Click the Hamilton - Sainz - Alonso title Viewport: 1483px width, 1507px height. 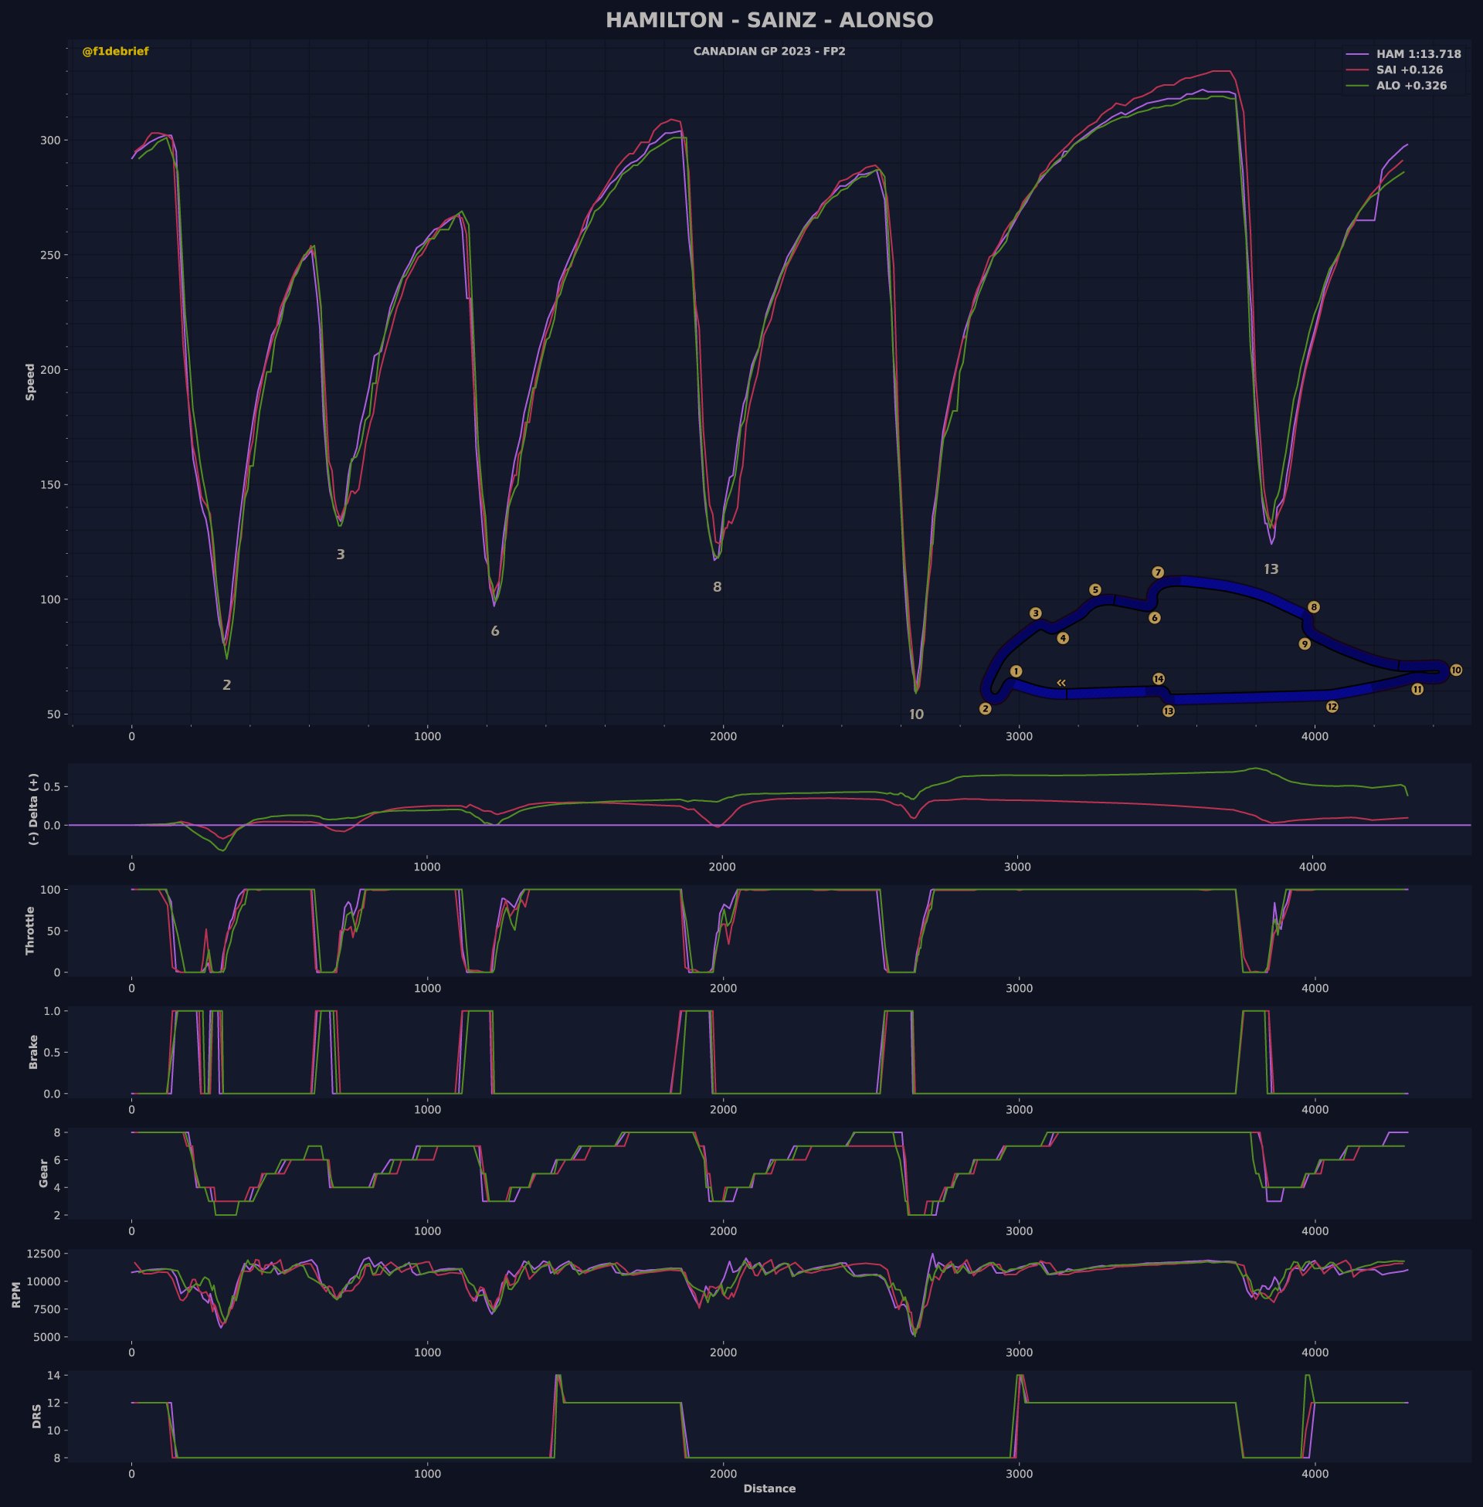point(769,20)
